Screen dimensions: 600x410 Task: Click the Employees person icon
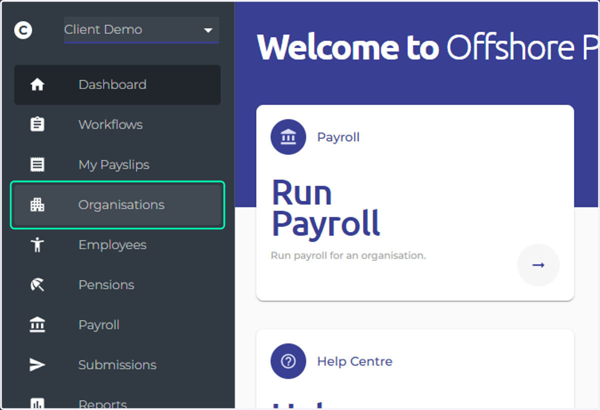37,244
